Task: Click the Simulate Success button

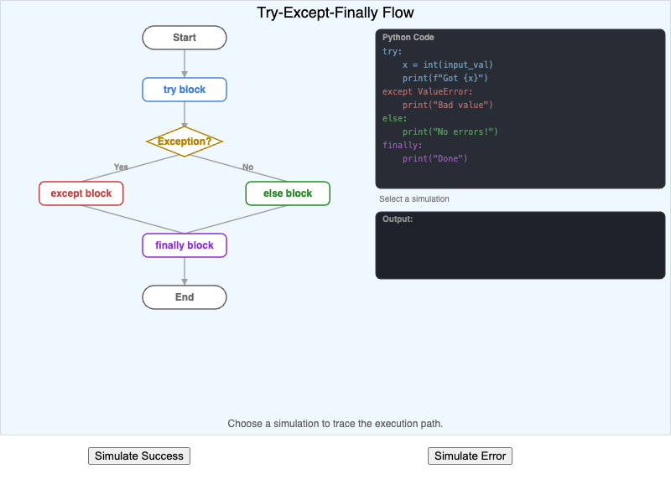Action: 139,456
